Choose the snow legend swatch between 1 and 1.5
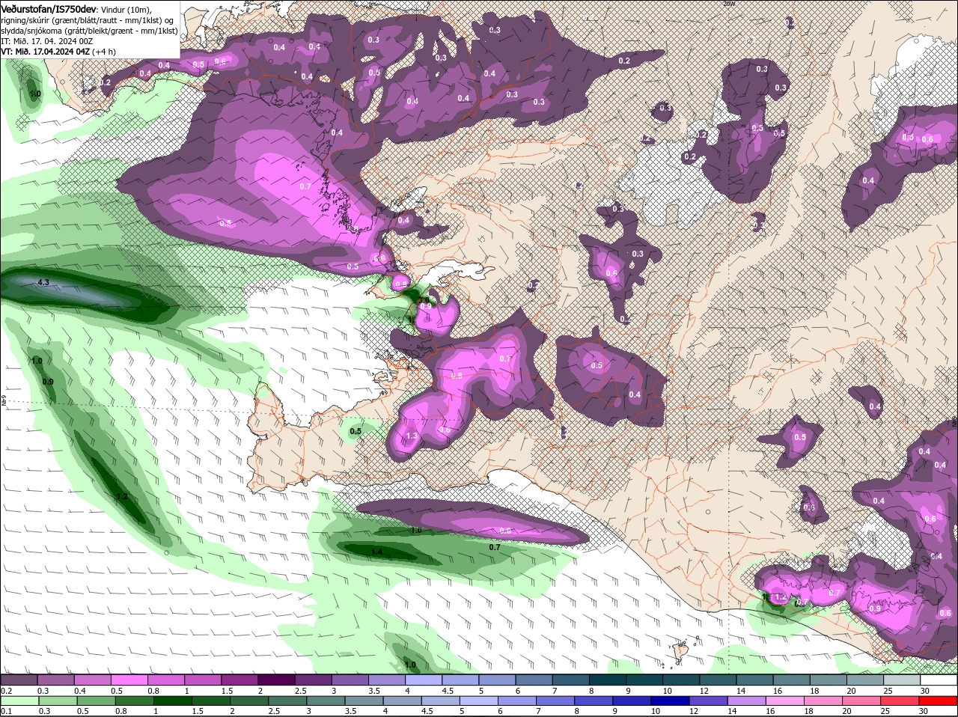 pyautogui.click(x=202, y=680)
